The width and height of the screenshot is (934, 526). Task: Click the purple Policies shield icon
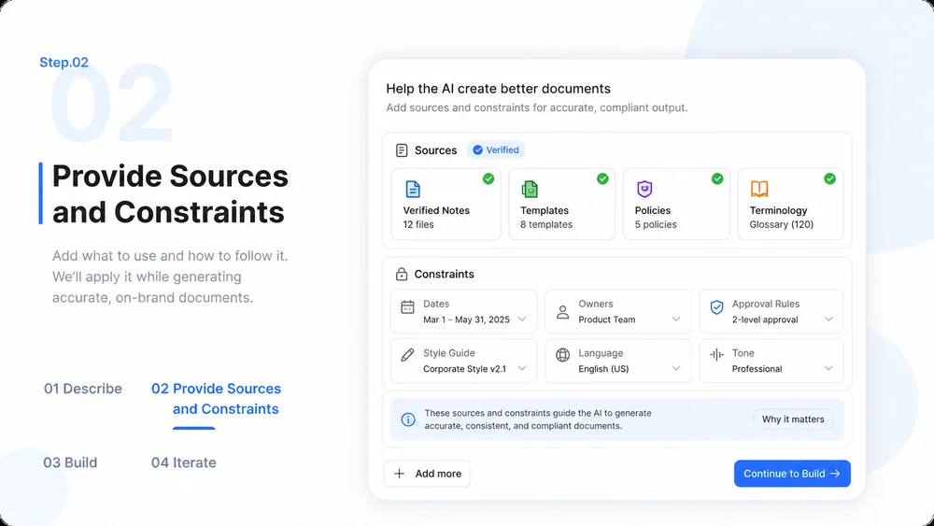click(x=644, y=189)
